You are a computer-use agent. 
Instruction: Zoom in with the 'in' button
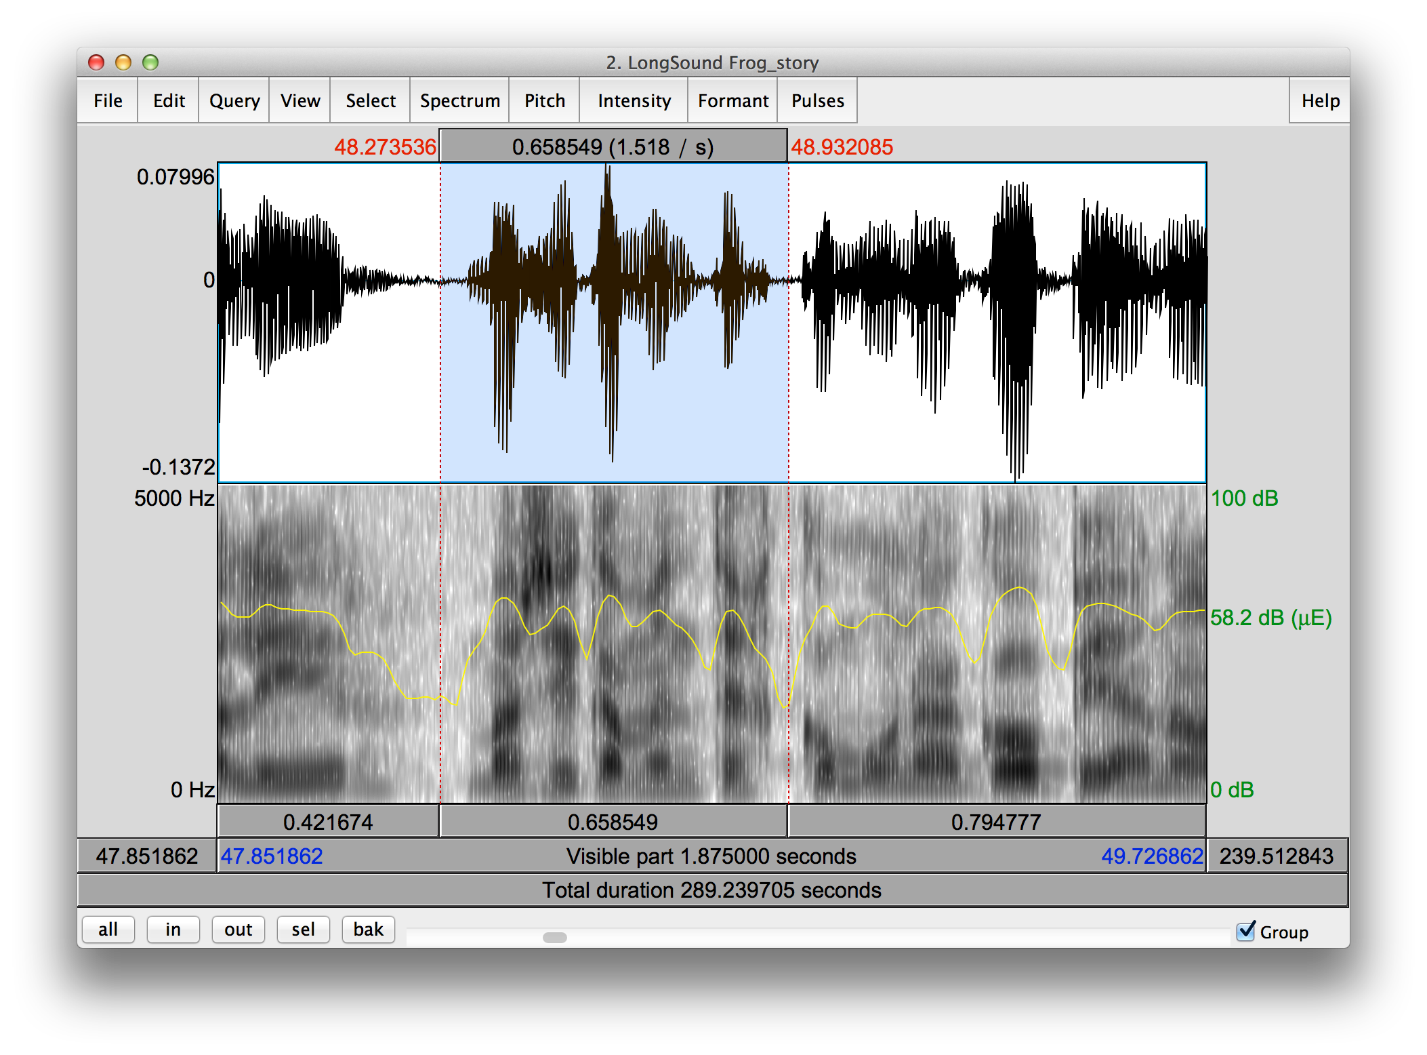pos(173,929)
